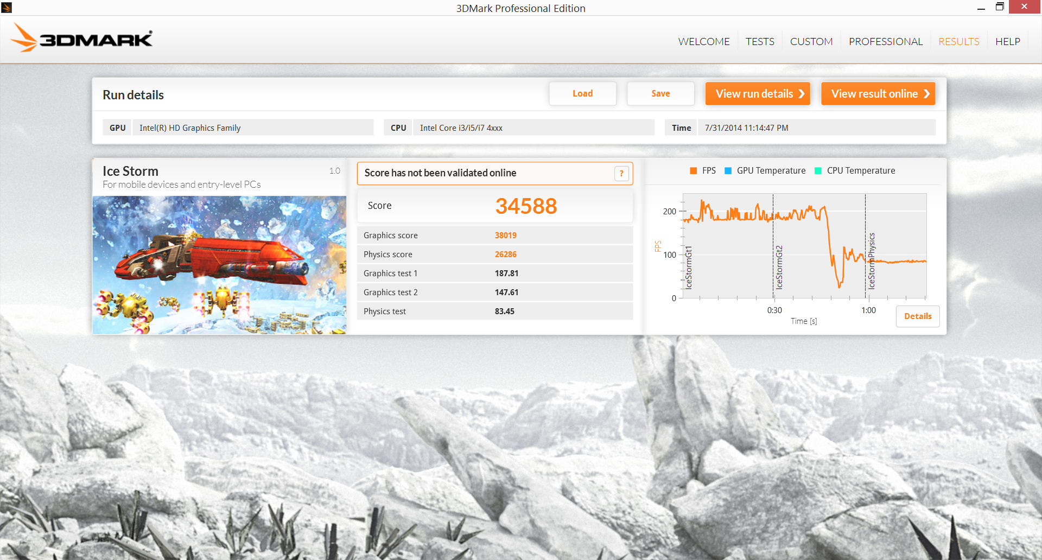Image resolution: width=1042 pixels, height=560 pixels.
Task: Click the CPU name 'Intel Core i3/i5/i7 4xxx'
Action: (461, 128)
